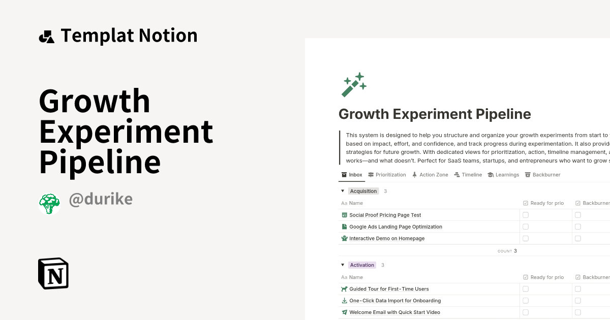The image size is (610, 320).
Task: Check Backburner for Interactive Demo on Homepage
Action: [x=577, y=238]
